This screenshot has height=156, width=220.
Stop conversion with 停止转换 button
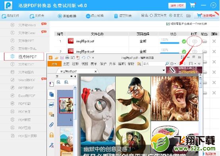coord(95,16)
